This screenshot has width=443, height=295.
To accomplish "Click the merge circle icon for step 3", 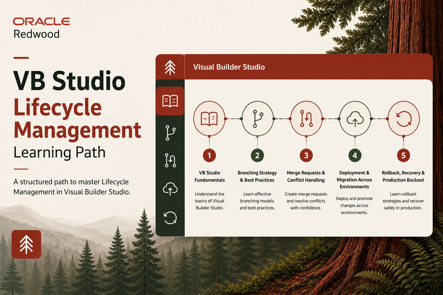I will click(x=306, y=118).
